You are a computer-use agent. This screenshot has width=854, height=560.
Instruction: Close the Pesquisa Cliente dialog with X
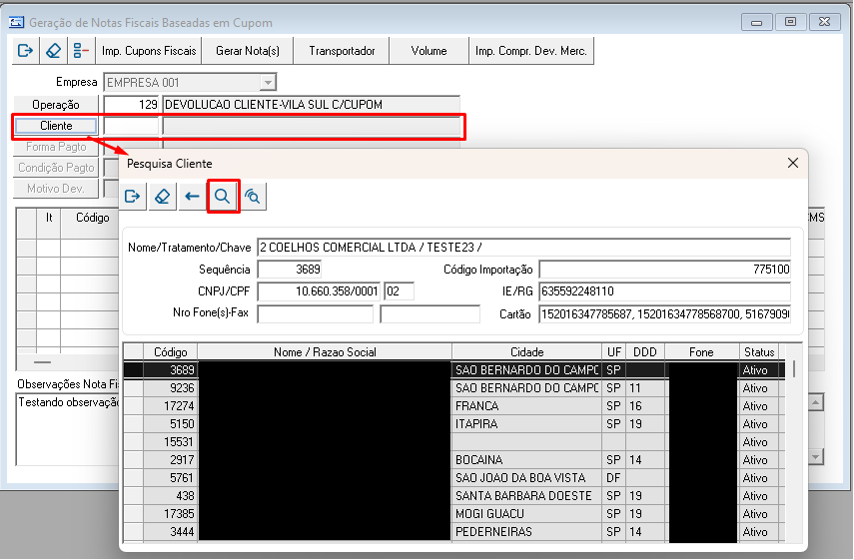tap(793, 163)
